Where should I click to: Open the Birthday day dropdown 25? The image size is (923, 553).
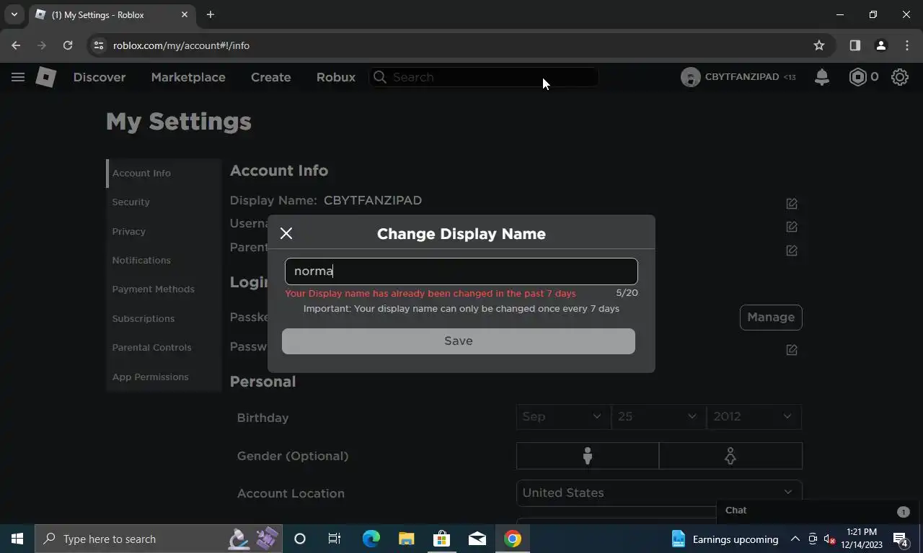click(x=658, y=416)
